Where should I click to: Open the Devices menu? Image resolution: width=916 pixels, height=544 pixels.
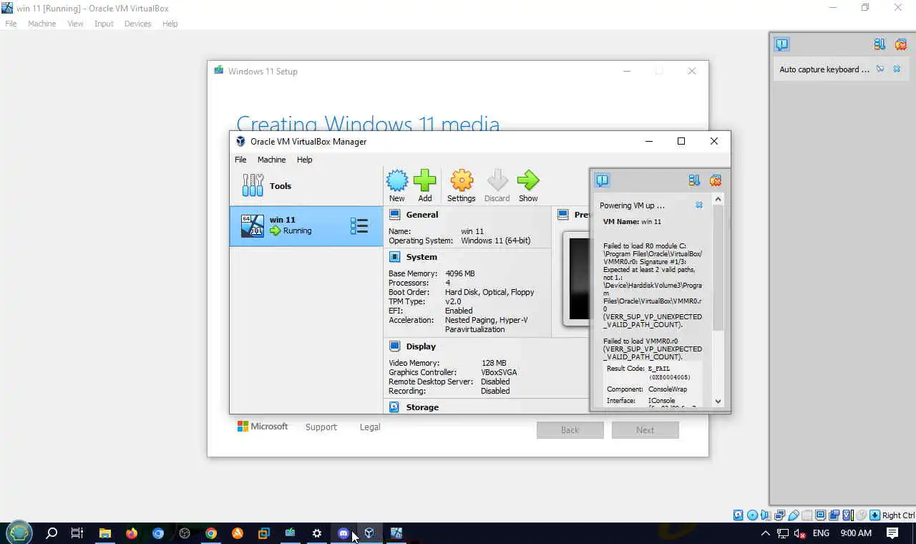click(x=137, y=24)
